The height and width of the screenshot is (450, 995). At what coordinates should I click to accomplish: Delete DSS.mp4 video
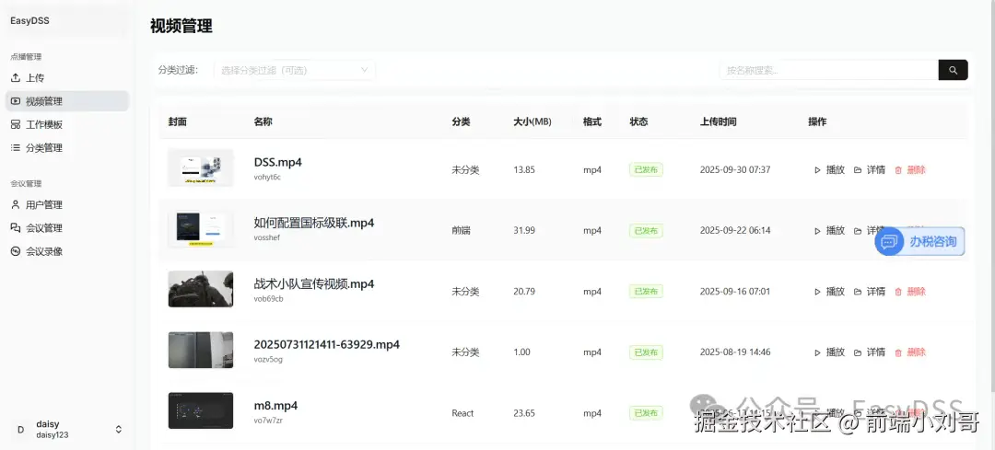coord(910,170)
